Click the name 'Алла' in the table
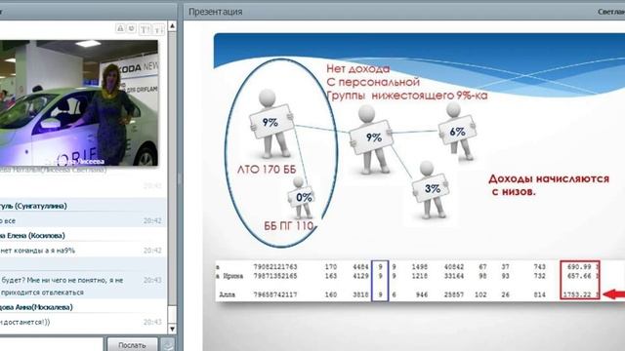The height and width of the screenshot is (351, 625). tap(228, 294)
